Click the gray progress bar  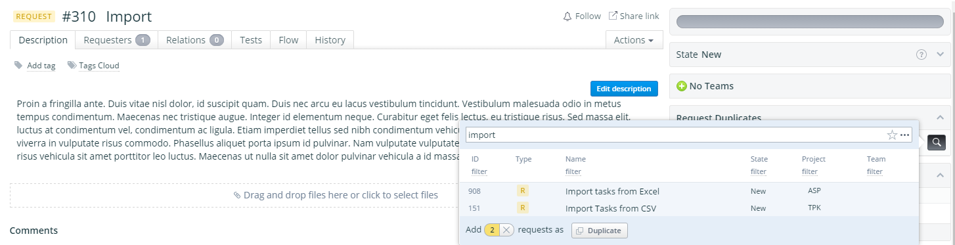(810, 22)
